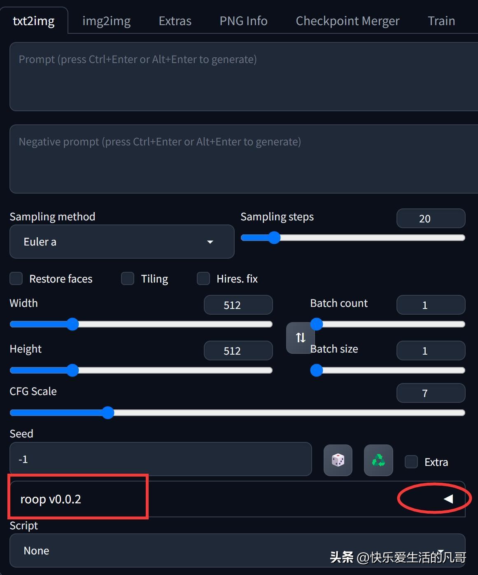Open the Checkpoint Merger tab
478x575 pixels.
[347, 20]
